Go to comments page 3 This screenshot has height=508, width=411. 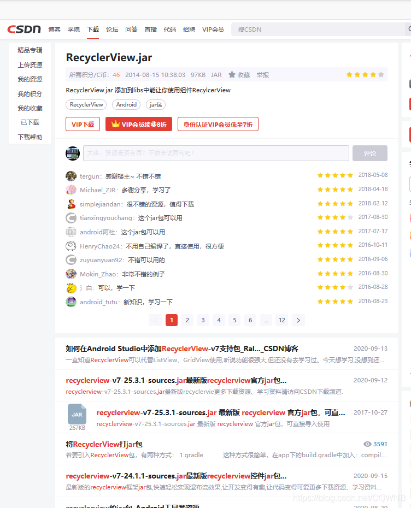point(203,321)
